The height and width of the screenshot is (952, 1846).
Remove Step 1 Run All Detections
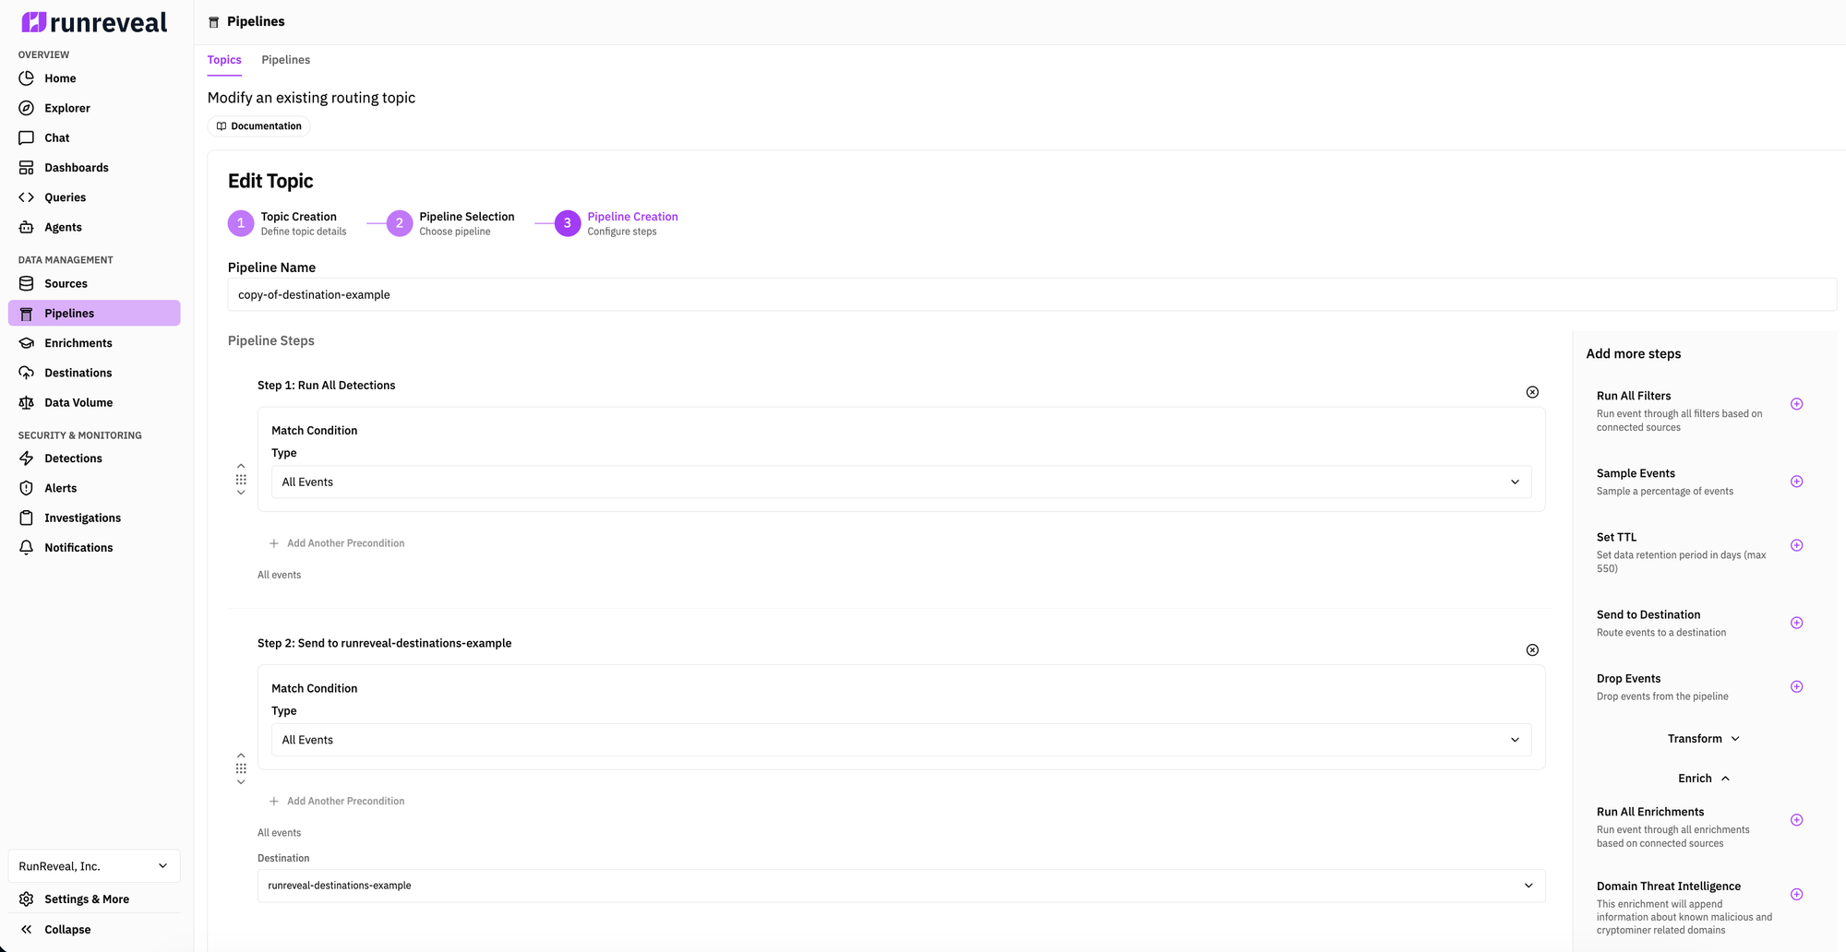tap(1532, 392)
